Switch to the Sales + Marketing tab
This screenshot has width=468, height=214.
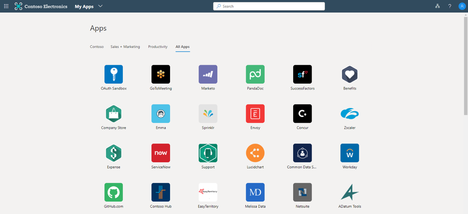pos(125,47)
